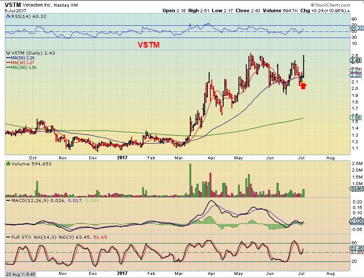The height and width of the screenshot is (278, 364).
Task: Click the blue 0.017 MACD signal value
Action: (x=74, y=200)
